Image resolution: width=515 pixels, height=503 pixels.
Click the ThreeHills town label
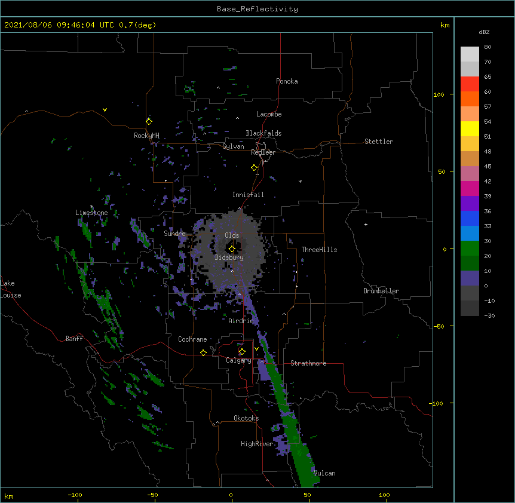[319, 250]
